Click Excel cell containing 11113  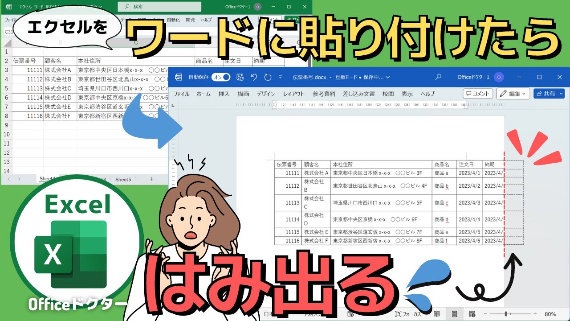click(28, 88)
